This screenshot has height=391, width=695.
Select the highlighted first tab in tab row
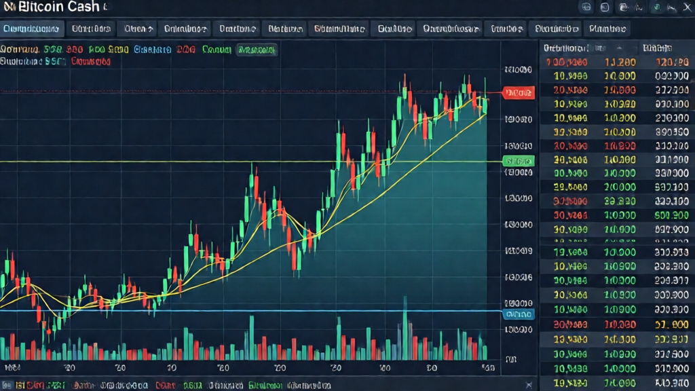coord(33,29)
